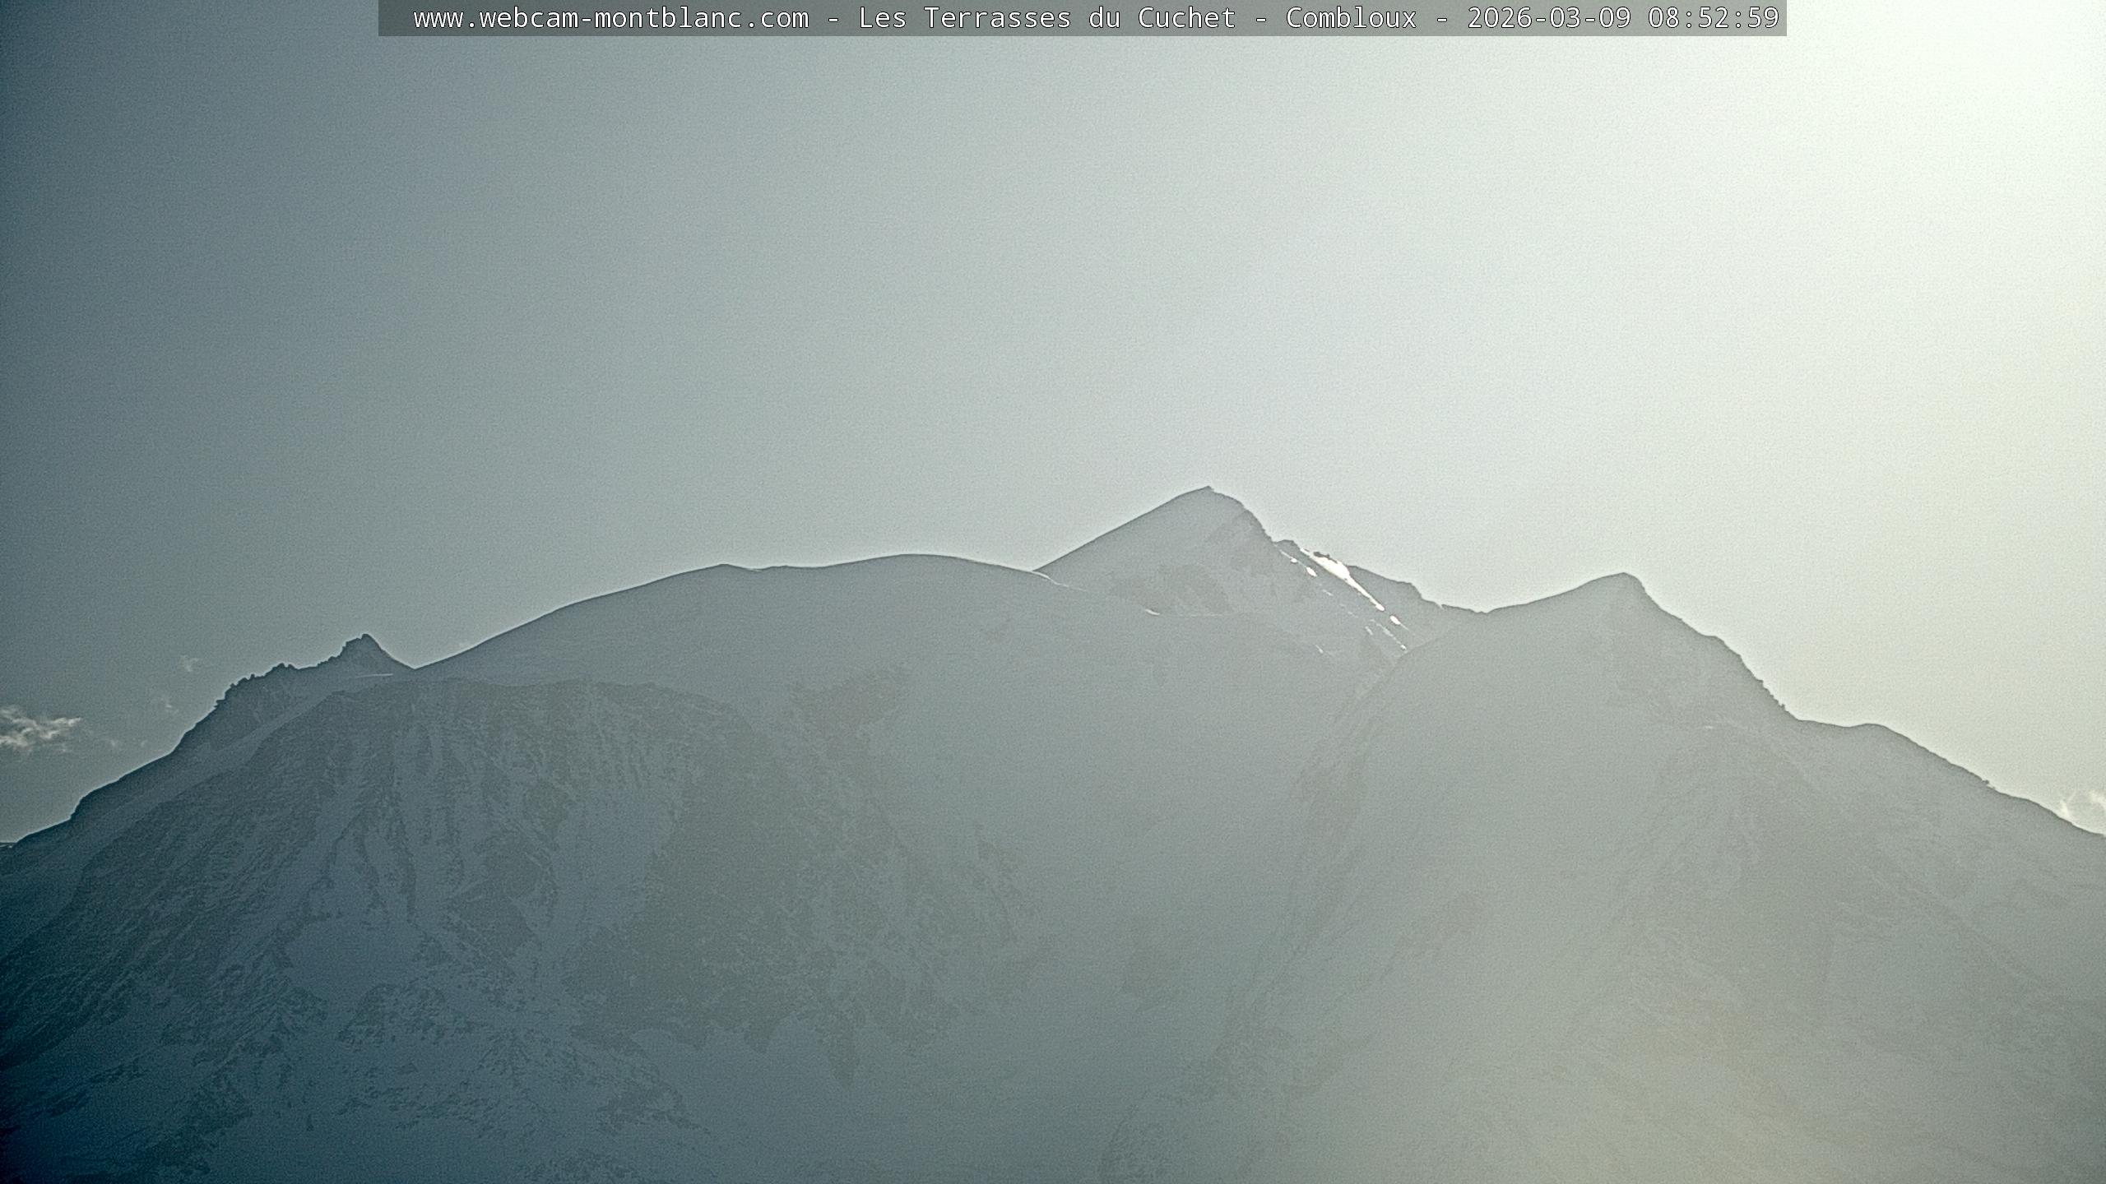Click the "Combloux" location label
The width and height of the screenshot is (2106, 1184).
click(1351, 18)
